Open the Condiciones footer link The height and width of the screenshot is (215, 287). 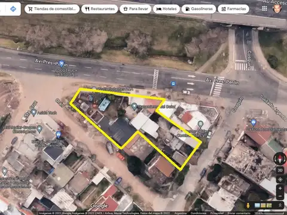point(199,213)
